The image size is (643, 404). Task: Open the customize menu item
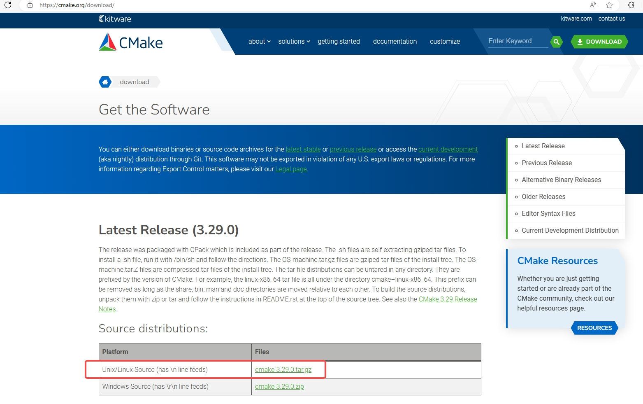pyautogui.click(x=445, y=42)
